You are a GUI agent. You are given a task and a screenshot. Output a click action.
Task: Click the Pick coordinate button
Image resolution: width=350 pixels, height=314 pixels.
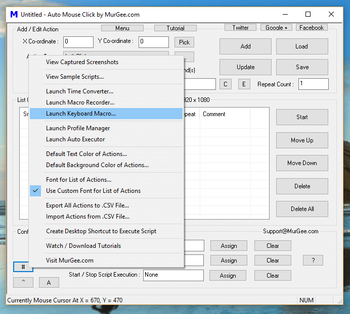click(x=184, y=42)
